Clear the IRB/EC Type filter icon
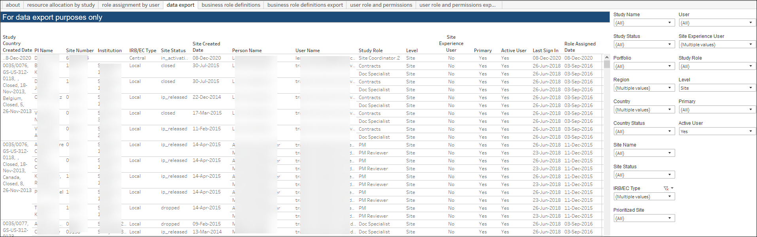Image resolution: width=757 pixels, height=237 pixels. (x=666, y=188)
